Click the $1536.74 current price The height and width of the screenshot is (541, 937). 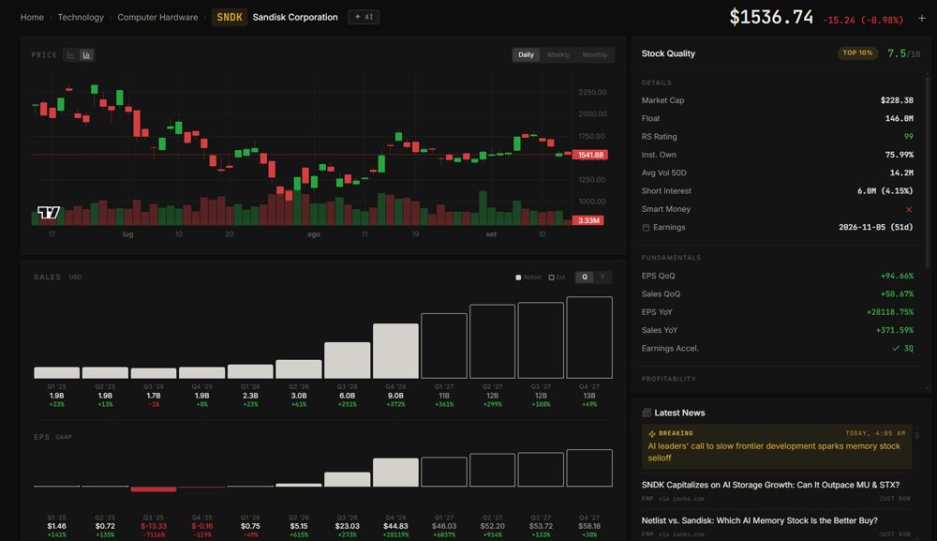771,17
